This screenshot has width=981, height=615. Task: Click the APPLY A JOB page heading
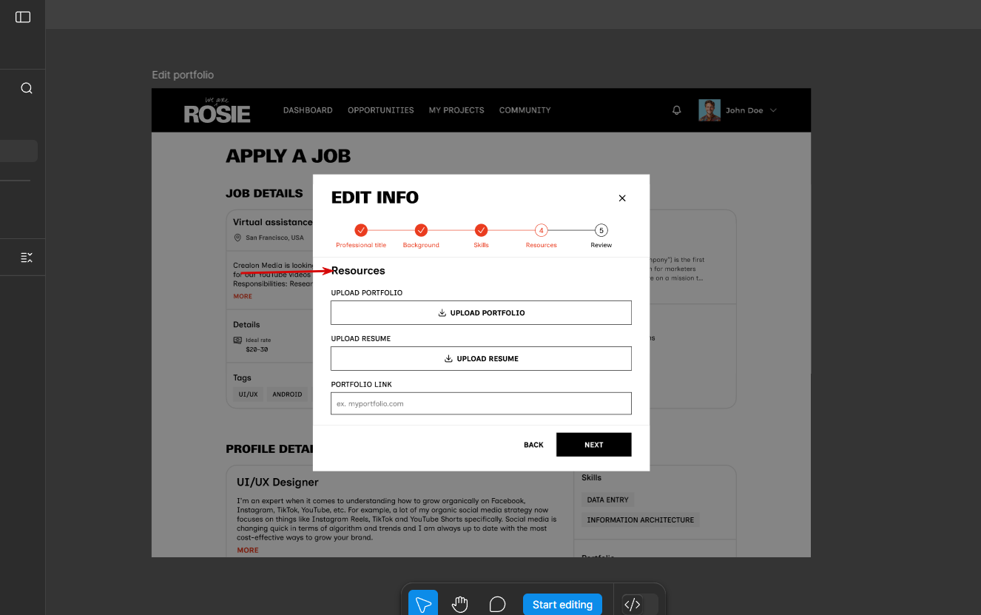(x=289, y=156)
